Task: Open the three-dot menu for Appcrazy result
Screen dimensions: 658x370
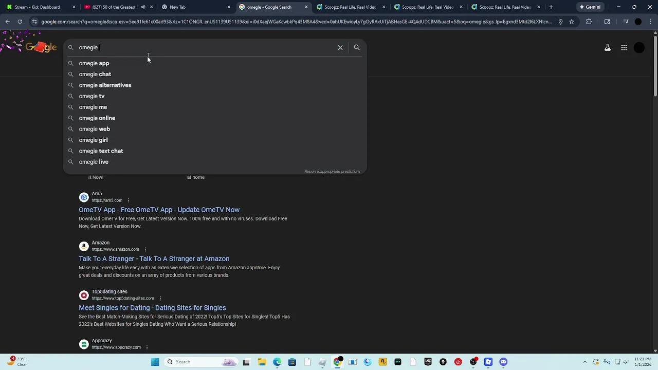Action: [147, 347]
